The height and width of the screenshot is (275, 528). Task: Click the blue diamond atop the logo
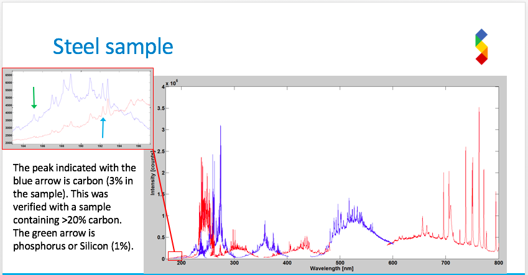tap(481, 34)
